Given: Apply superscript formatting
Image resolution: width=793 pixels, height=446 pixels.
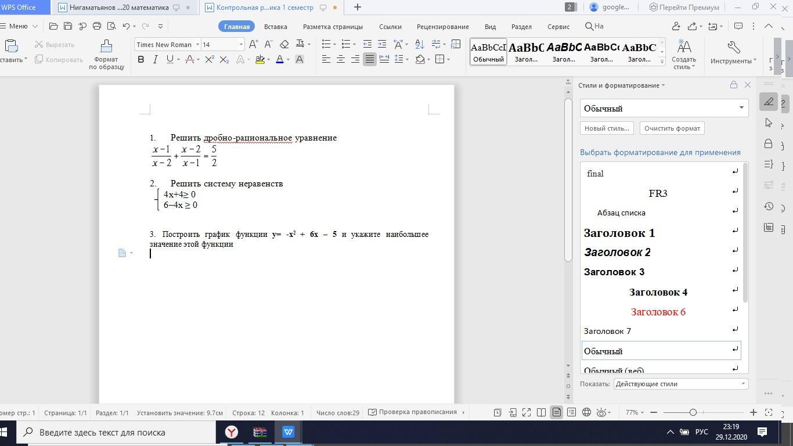Looking at the screenshot, I should pyautogui.click(x=210, y=59).
